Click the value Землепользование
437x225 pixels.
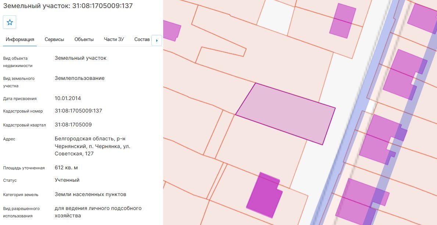coord(79,78)
